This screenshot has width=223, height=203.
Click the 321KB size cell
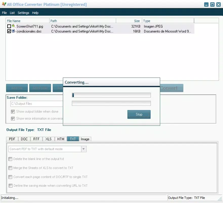tap(136, 26)
